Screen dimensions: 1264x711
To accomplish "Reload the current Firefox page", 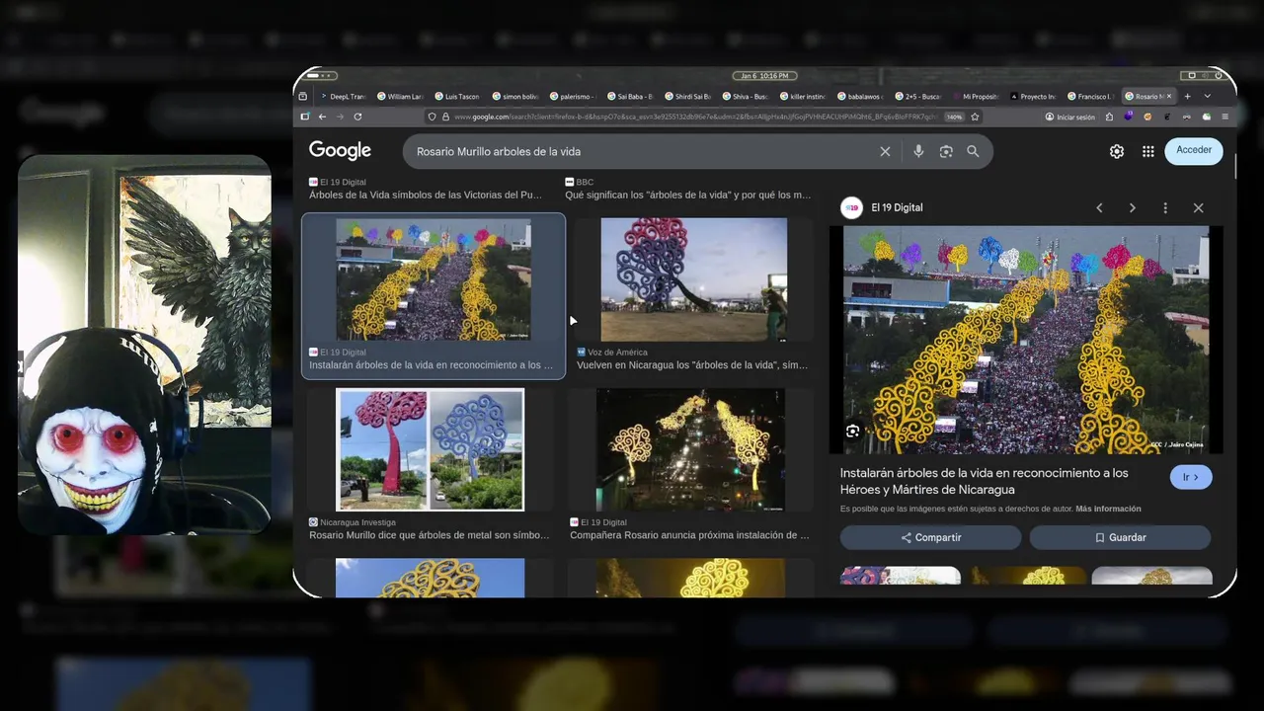I will [x=357, y=117].
